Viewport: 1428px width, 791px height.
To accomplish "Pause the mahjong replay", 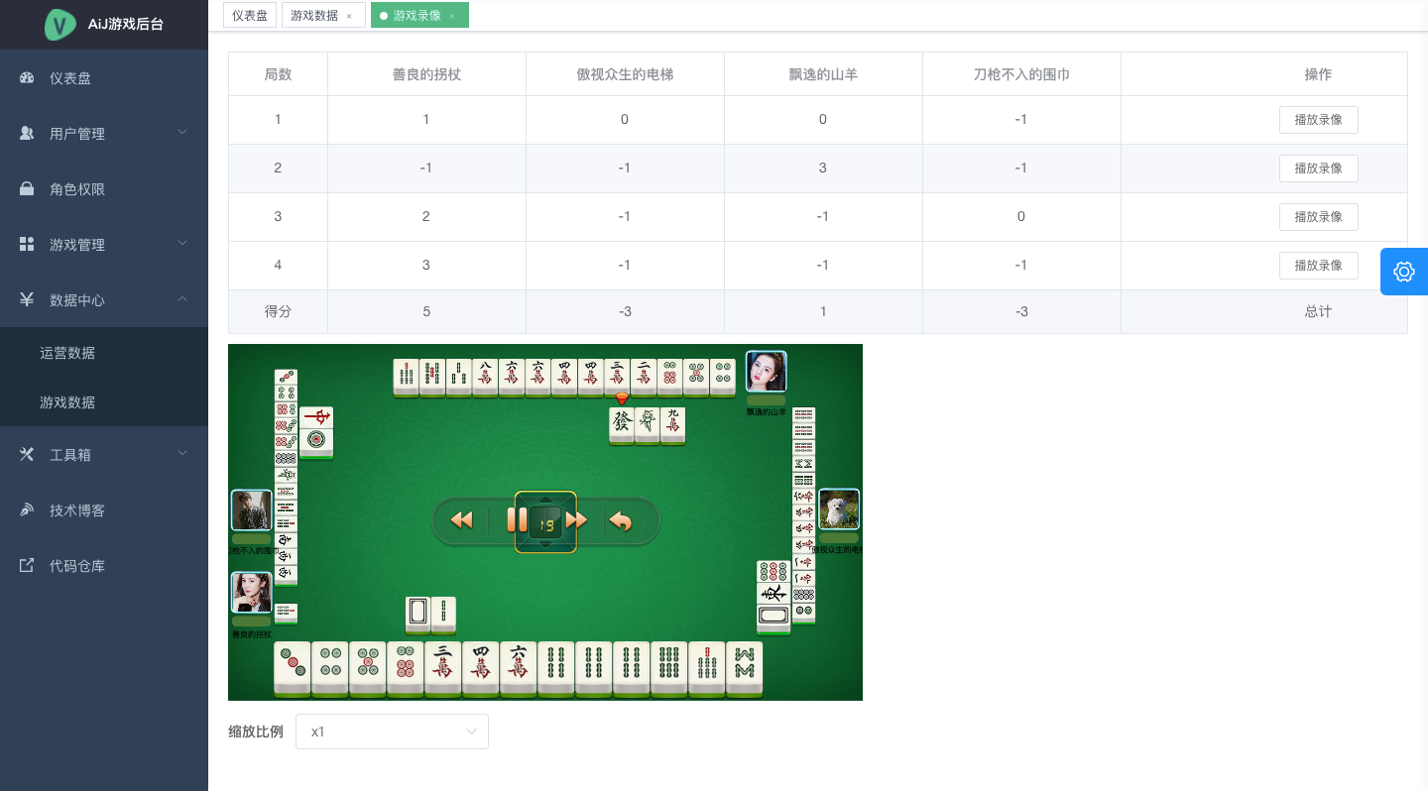I will (x=517, y=520).
